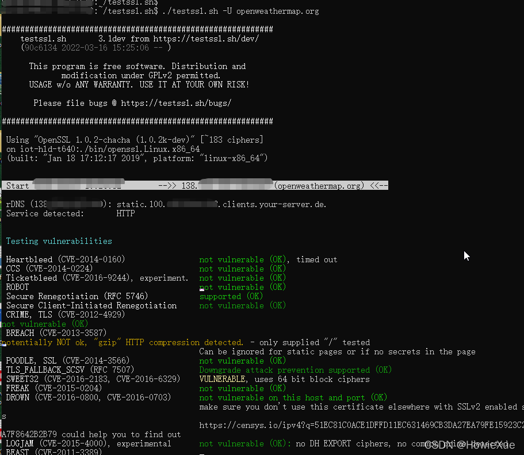Click the ROBOT vulnerability entry

(17, 287)
